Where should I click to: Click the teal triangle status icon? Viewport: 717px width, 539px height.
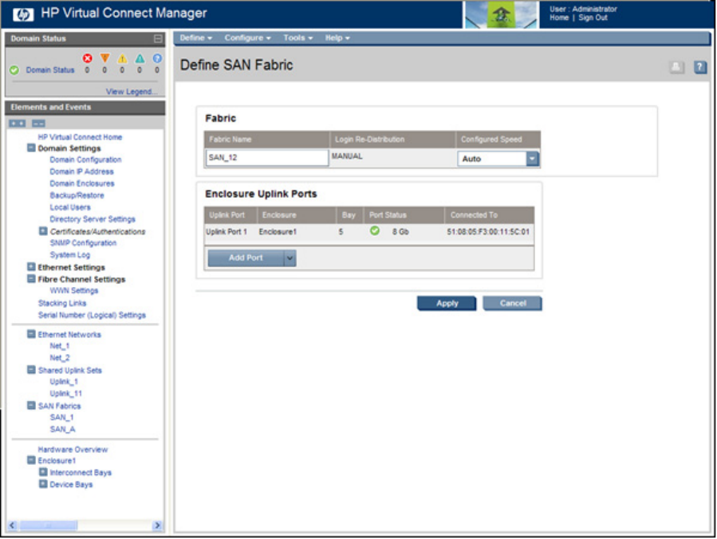tap(140, 58)
